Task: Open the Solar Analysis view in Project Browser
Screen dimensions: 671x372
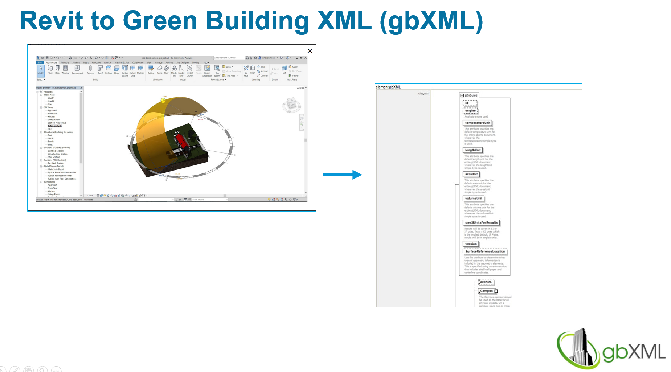Action: click(x=54, y=126)
